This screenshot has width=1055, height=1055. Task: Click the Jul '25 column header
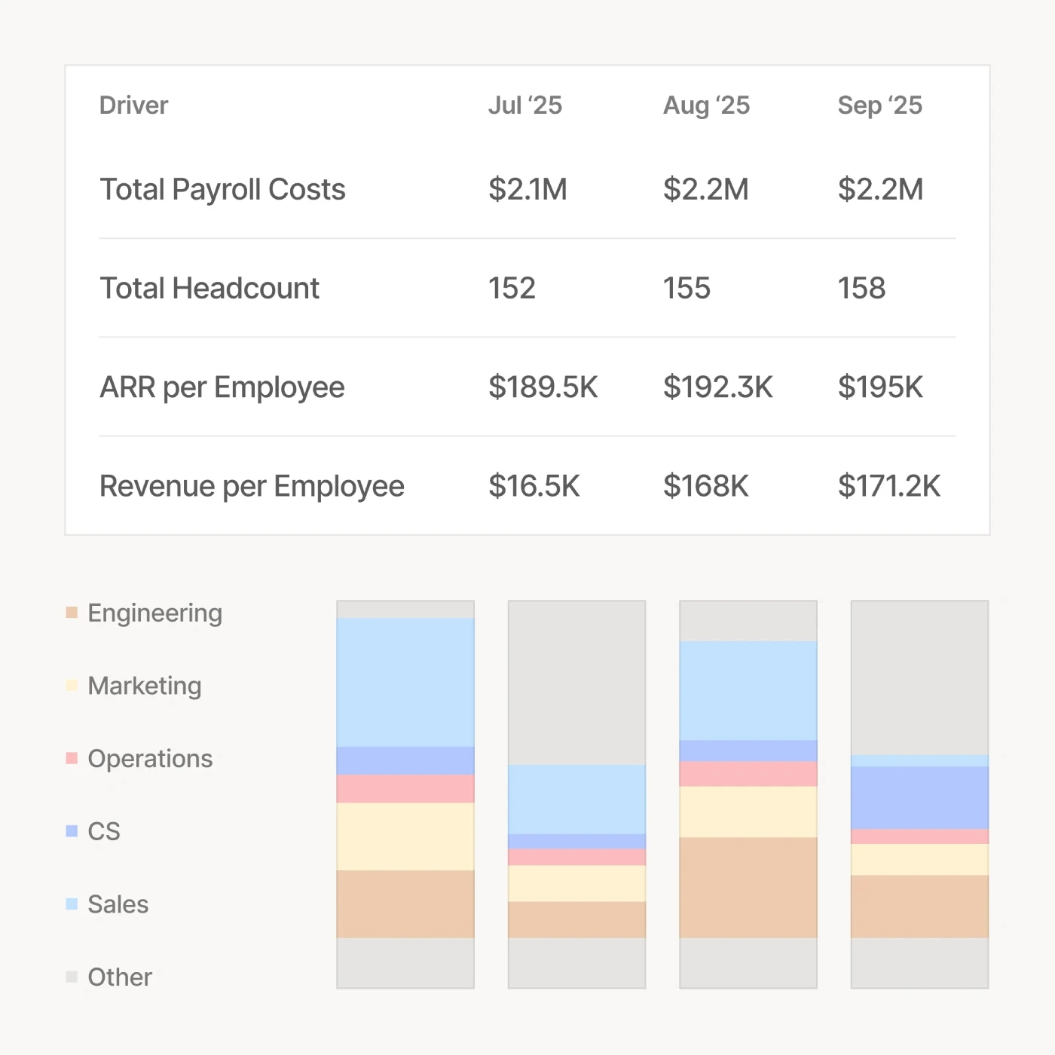525,105
